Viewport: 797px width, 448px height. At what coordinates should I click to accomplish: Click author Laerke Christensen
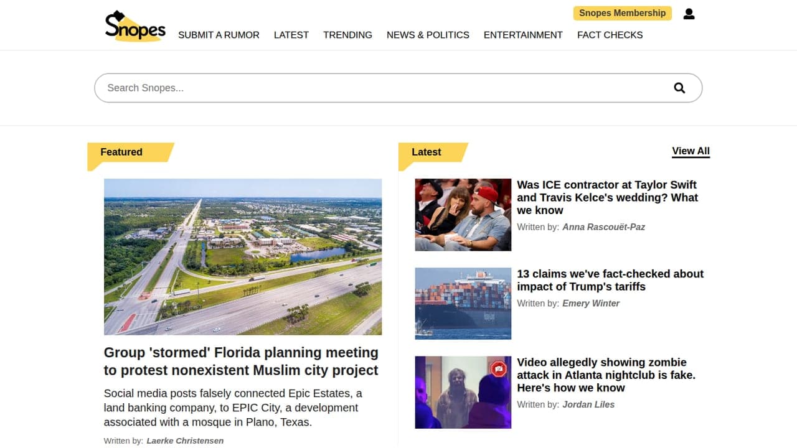tap(185, 441)
